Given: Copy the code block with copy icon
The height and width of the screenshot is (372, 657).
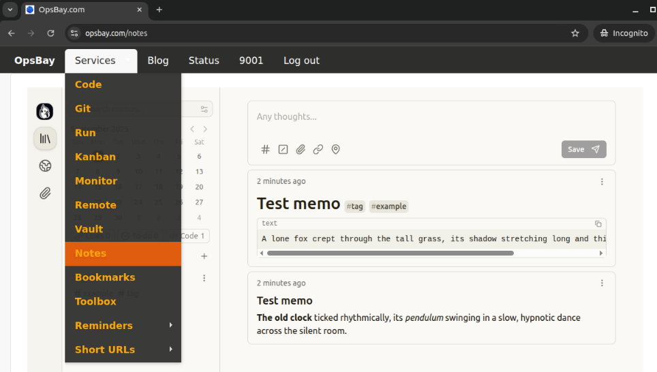Looking at the screenshot, I should click(598, 223).
